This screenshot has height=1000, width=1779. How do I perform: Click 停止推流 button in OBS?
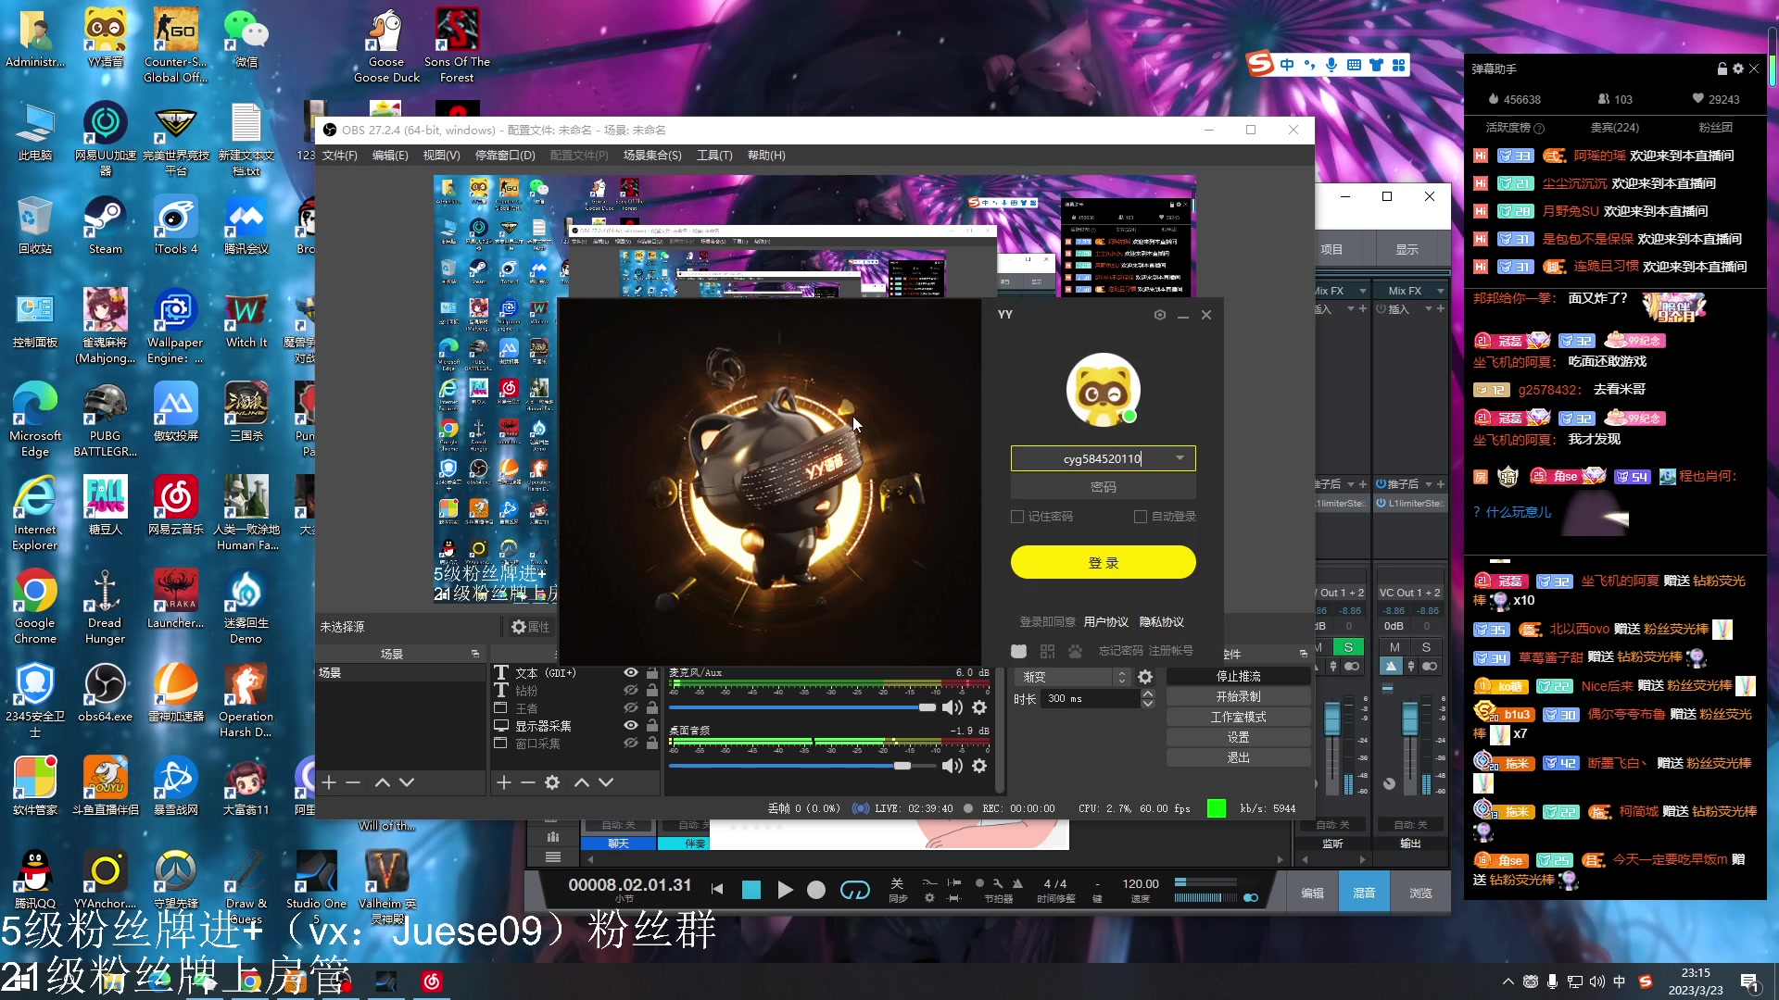(x=1238, y=677)
